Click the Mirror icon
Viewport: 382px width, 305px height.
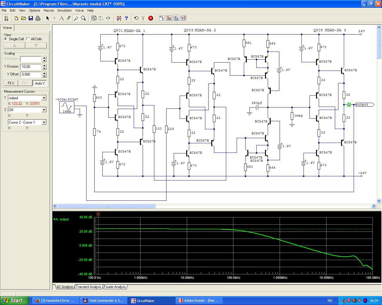(108, 18)
